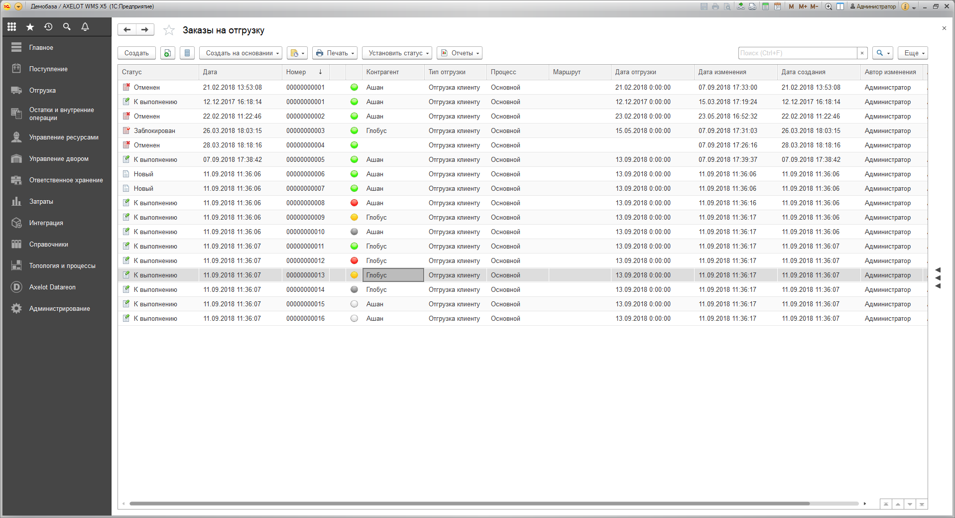Screen dimensions: 955x518
Task: Step down one row with the scroll-down button
Action: pos(910,504)
